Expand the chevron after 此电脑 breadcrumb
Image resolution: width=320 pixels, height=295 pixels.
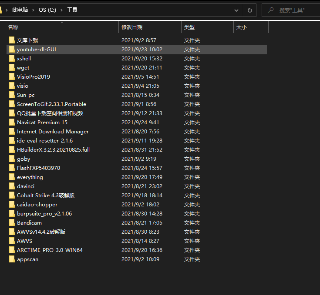pyautogui.click(x=33, y=10)
